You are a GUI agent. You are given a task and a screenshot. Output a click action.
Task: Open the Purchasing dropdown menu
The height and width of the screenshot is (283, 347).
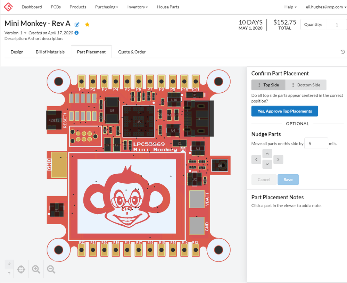(107, 7)
